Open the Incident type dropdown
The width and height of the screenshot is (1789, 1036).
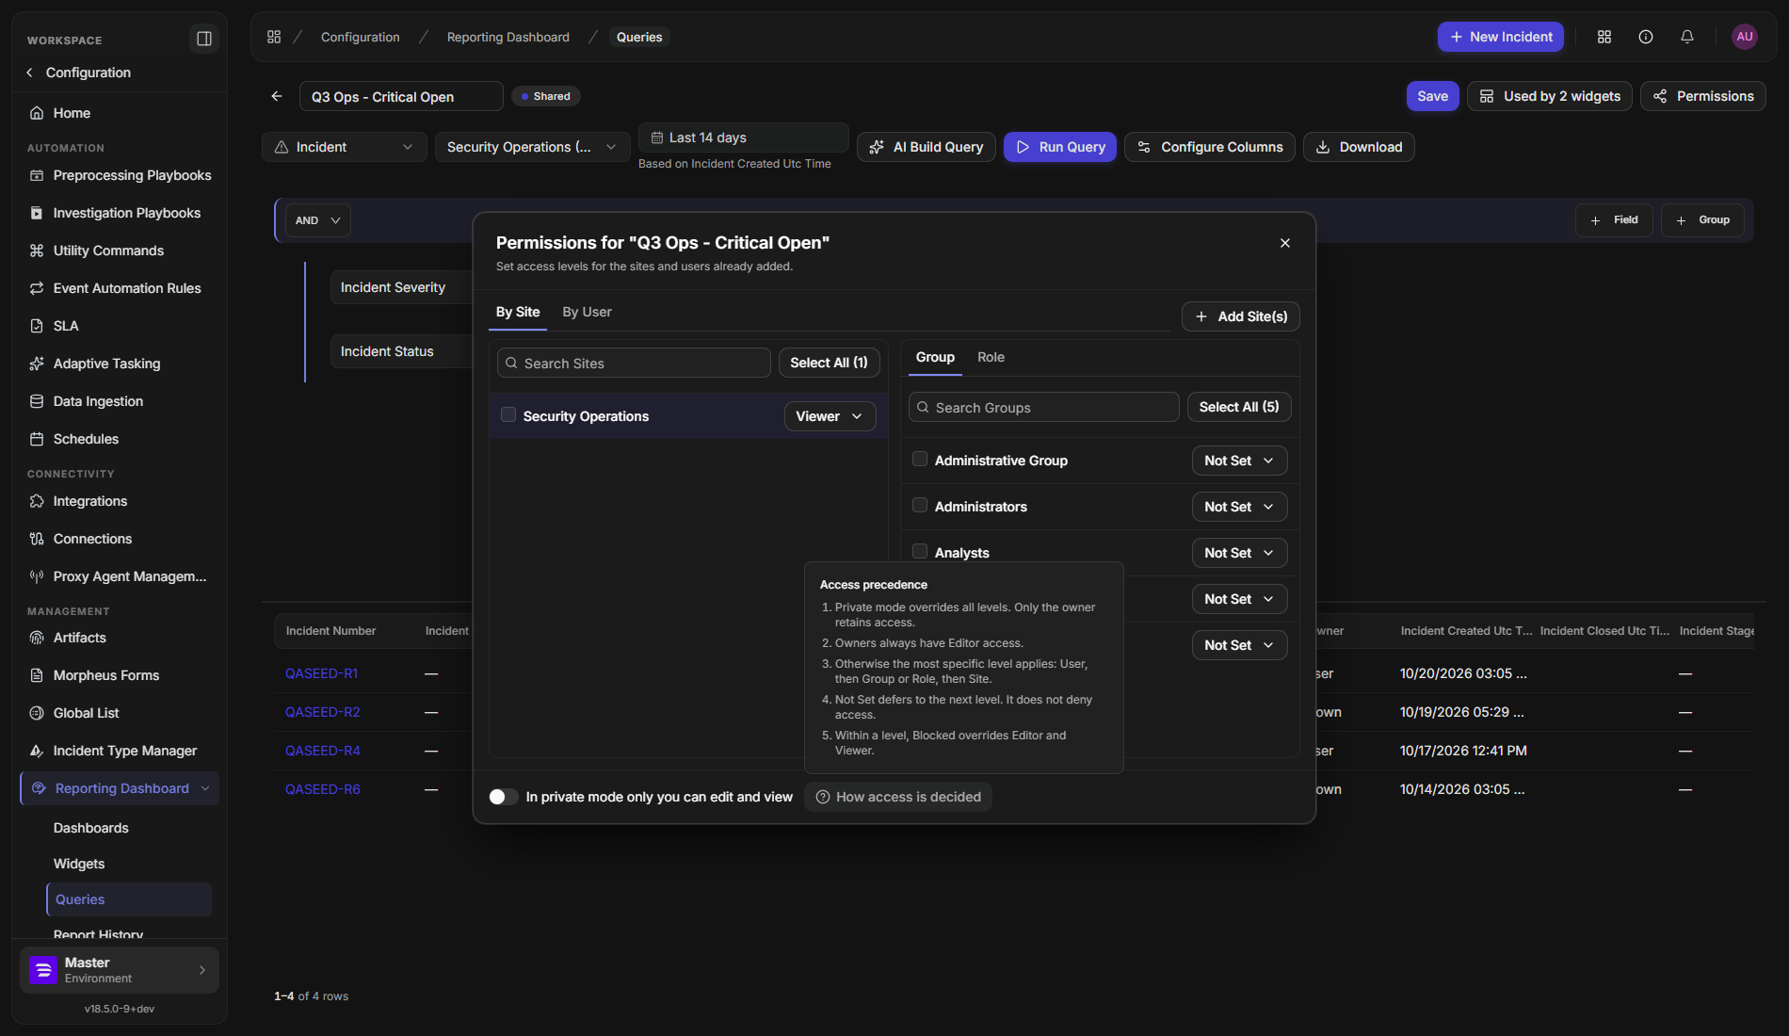[x=344, y=147]
